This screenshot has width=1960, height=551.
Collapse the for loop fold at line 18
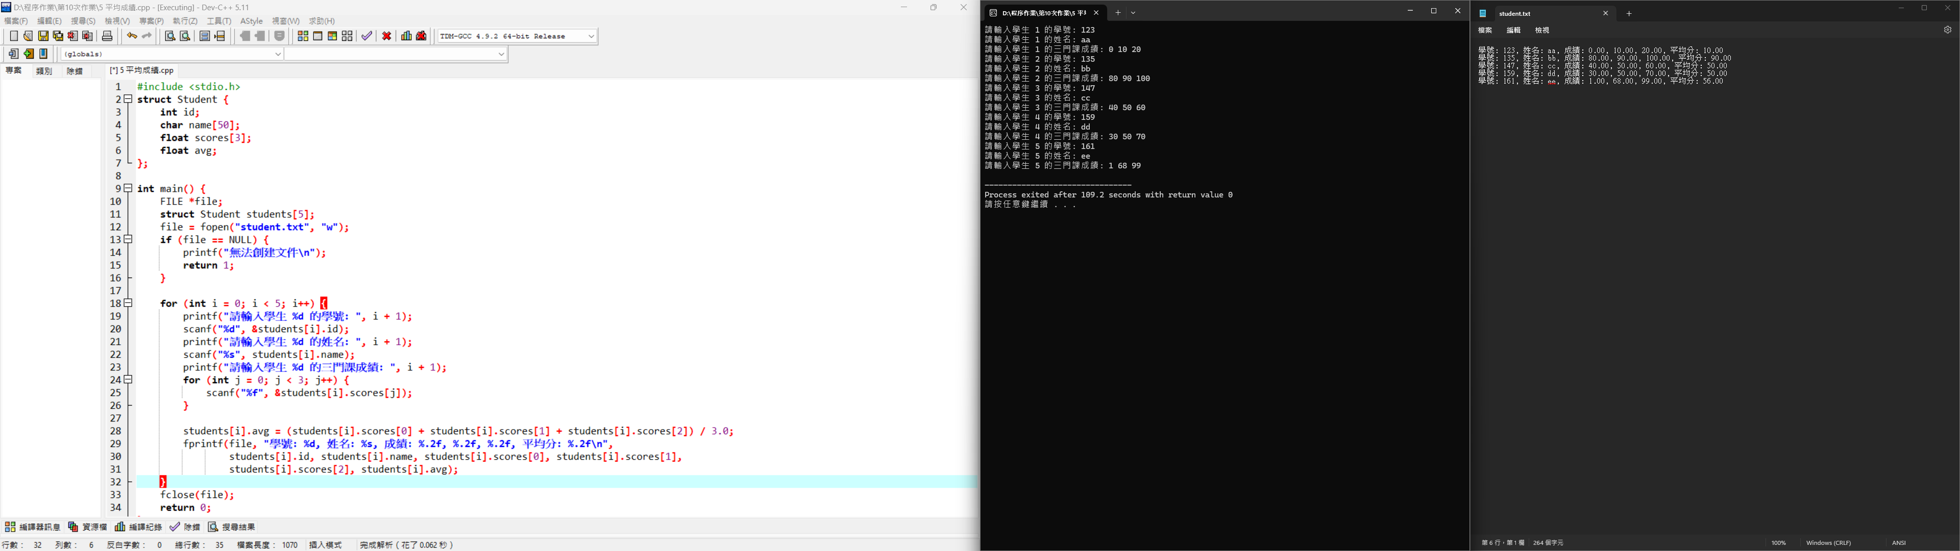[x=129, y=303]
